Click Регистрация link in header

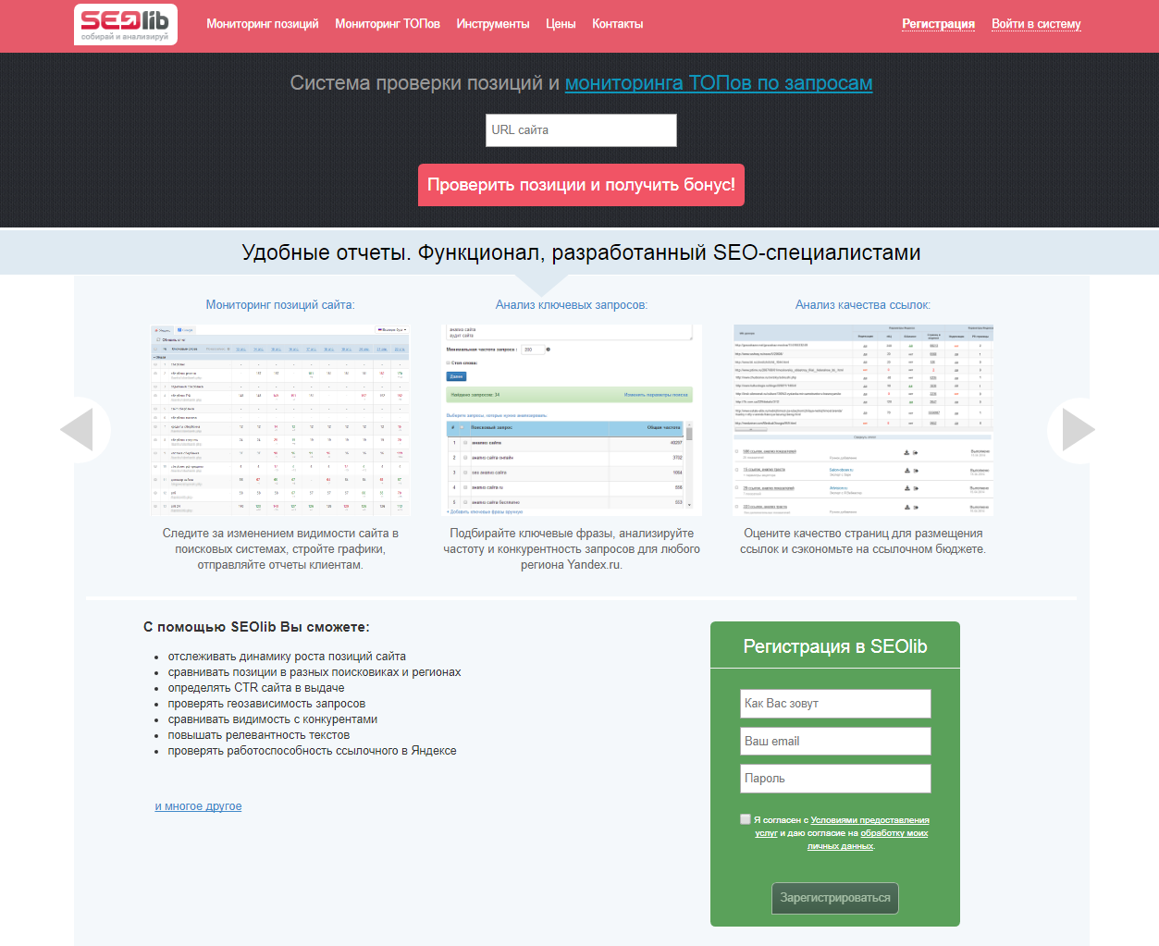939,24
